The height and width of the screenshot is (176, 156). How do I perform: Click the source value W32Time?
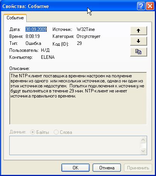(86, 29)
